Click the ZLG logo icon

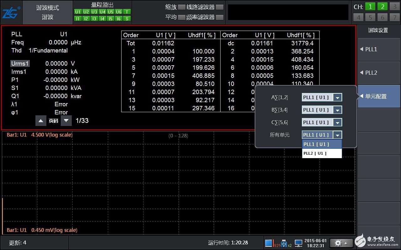point(11,12)
